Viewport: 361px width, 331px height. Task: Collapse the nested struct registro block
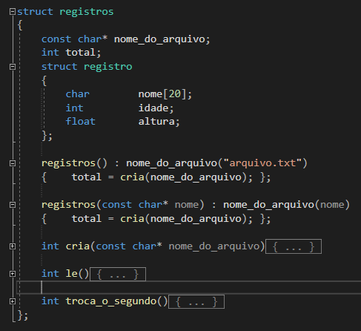(13, 67)
